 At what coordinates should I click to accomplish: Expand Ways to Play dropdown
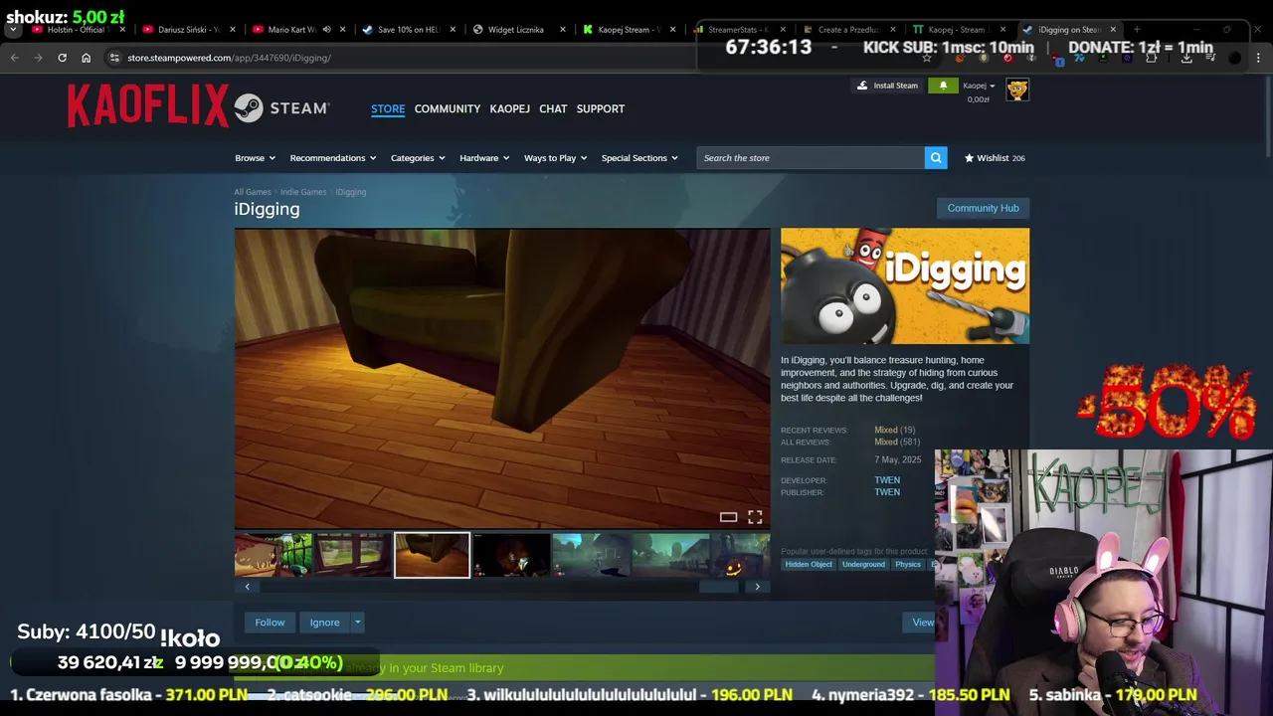coord(556,158)
